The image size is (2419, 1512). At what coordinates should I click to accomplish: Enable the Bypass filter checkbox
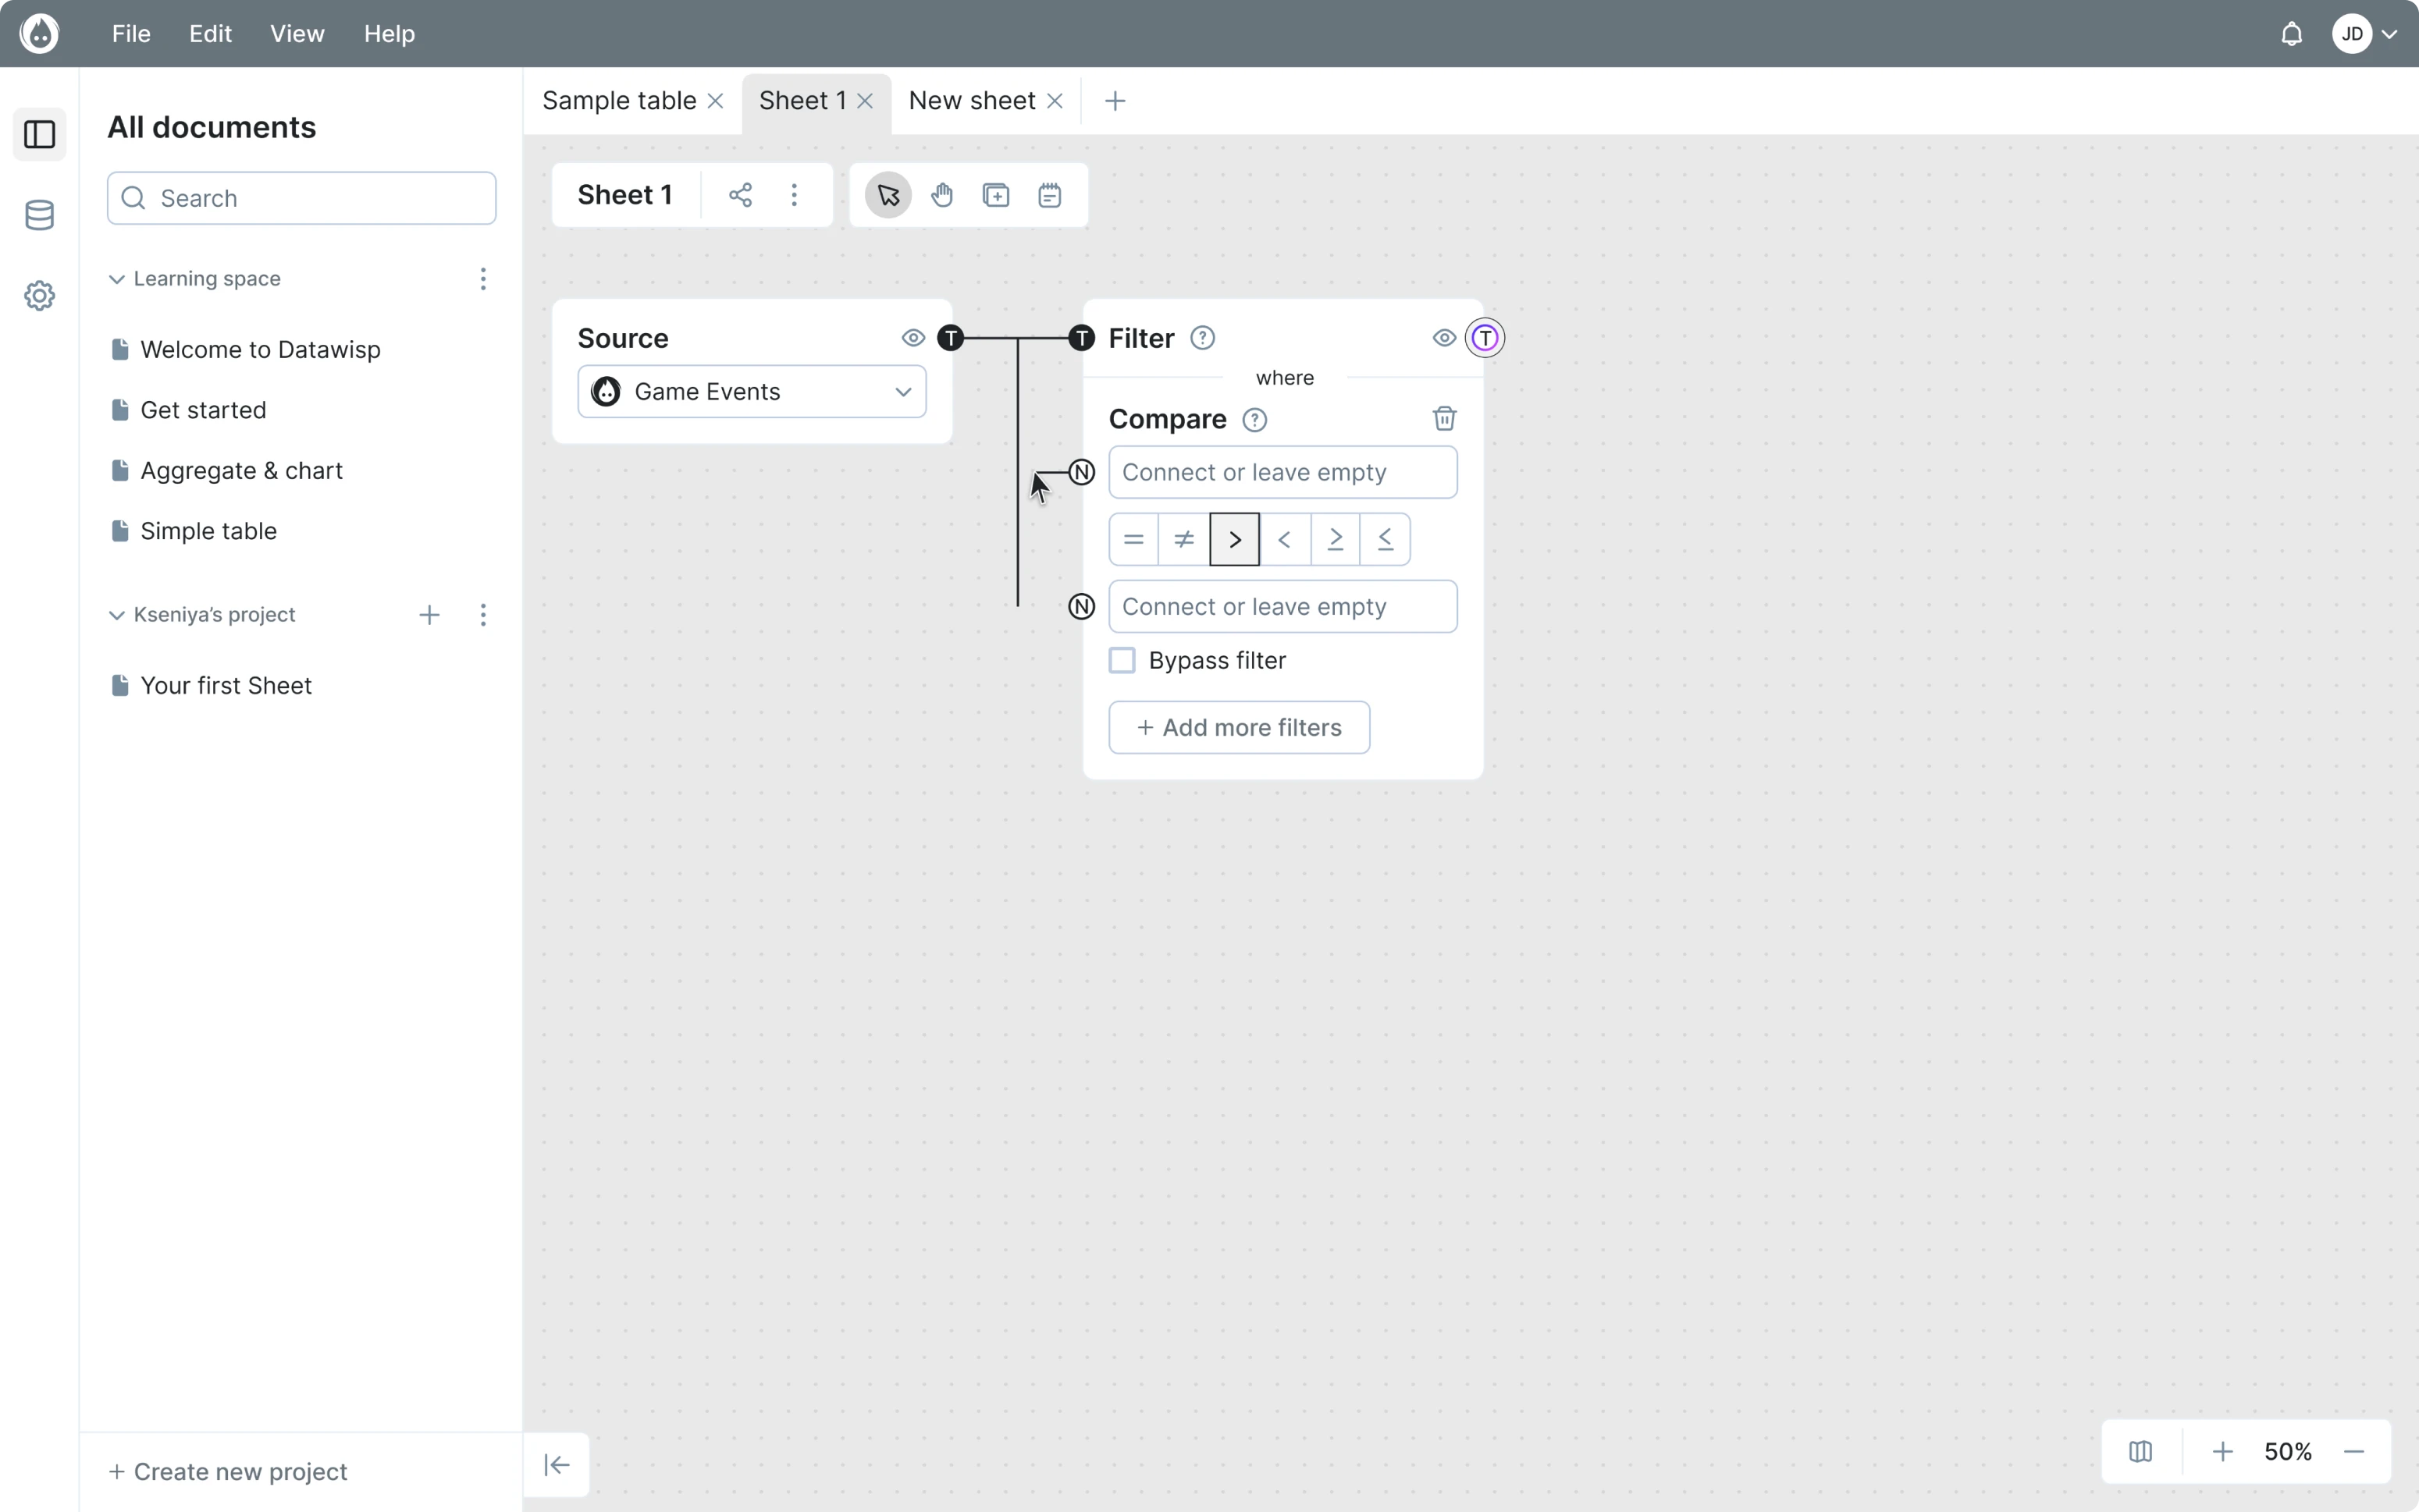click(1120, 660)
